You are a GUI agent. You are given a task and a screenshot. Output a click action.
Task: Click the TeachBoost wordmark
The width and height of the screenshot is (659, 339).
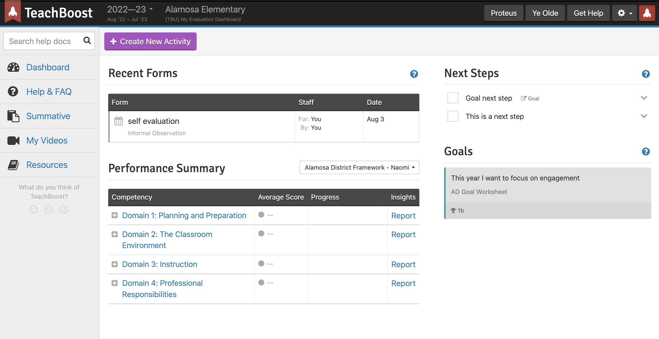pyautogui.click(x=59, y=13)
